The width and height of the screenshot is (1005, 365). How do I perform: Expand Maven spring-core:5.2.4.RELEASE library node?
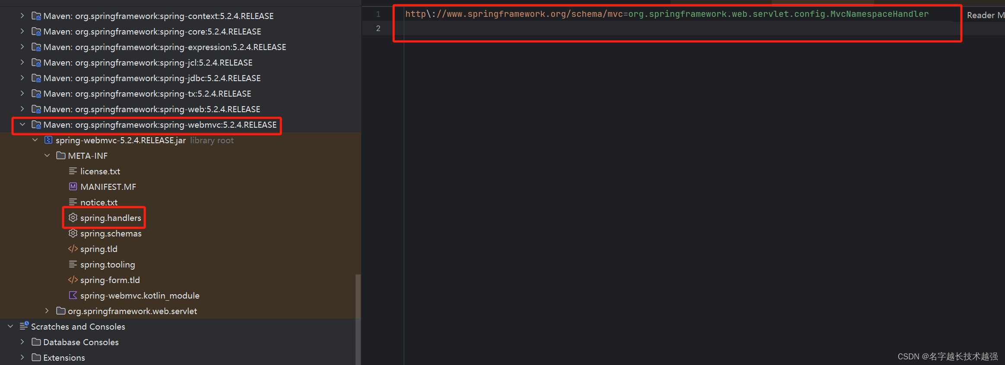22,31
